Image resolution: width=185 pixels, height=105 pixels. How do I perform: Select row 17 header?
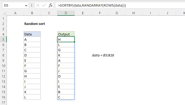pyautogui.click(x=3, y=102)
